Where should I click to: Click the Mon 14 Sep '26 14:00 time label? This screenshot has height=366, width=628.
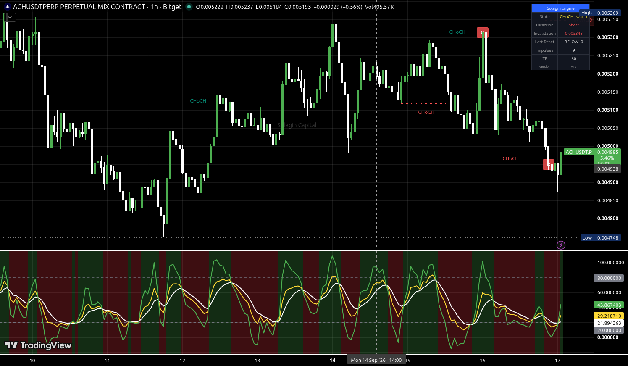[376, 360]
